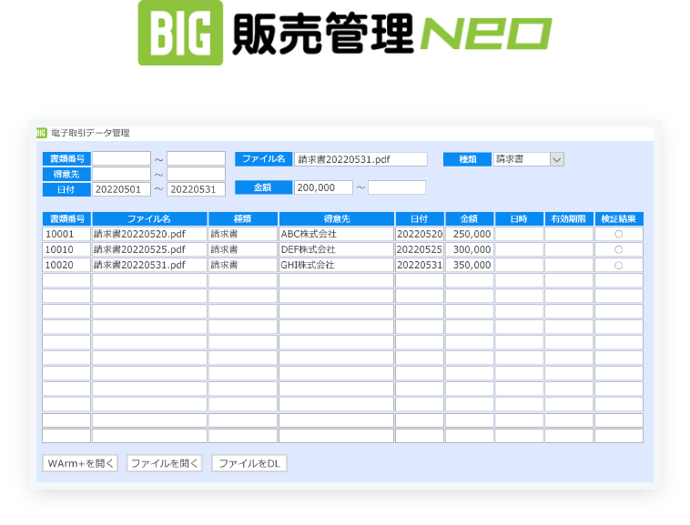690x525 pixels.
Task: Click verification circle in row 10010
Action: pos(619,249)
